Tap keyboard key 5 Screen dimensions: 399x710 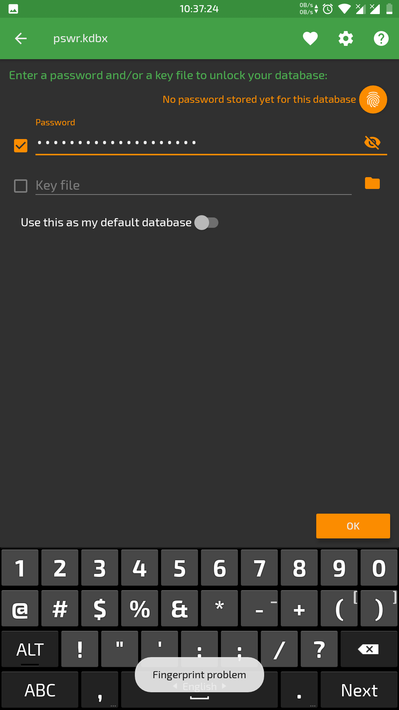point(180,568)
